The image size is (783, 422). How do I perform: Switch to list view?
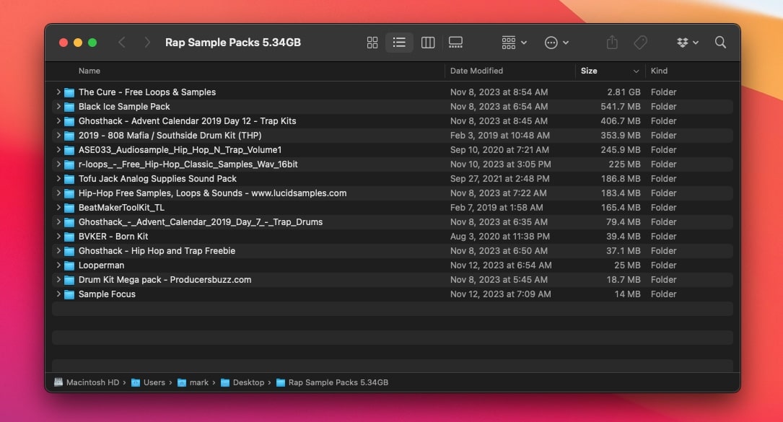click(x=399, y=43)
